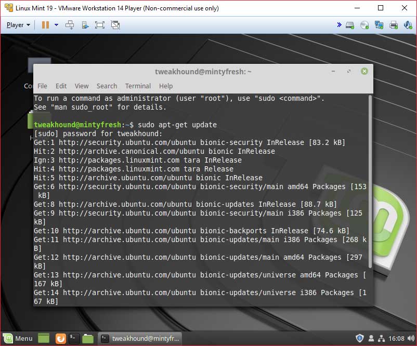Click the VMware Player title bar icon
Viewport: 417px width, 346px height.
tap(9, 8)
